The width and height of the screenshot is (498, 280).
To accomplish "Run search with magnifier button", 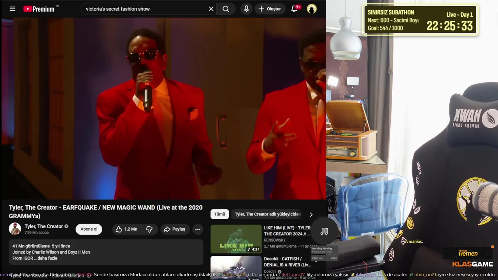I will (226, 9).
